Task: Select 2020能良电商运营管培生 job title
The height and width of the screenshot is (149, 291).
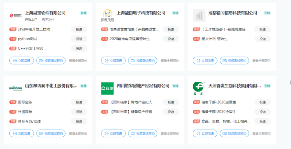Action: pos(130,39)
